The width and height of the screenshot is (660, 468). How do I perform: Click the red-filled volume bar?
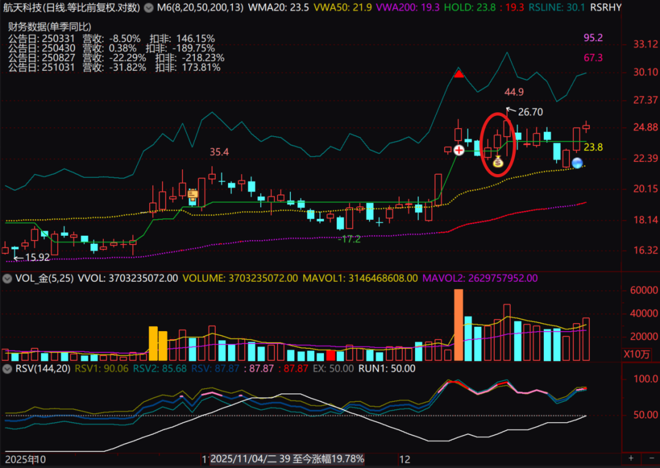331,356
